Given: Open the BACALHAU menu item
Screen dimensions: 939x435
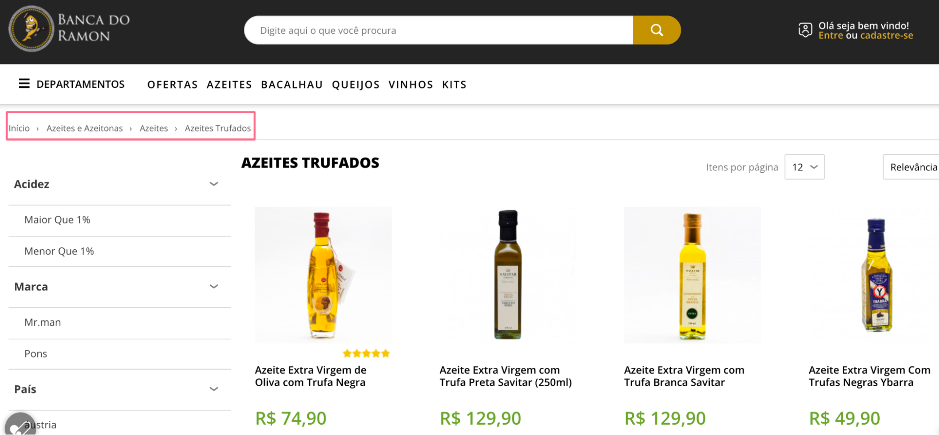Looking at the screenshot, I should click(292, 84).
